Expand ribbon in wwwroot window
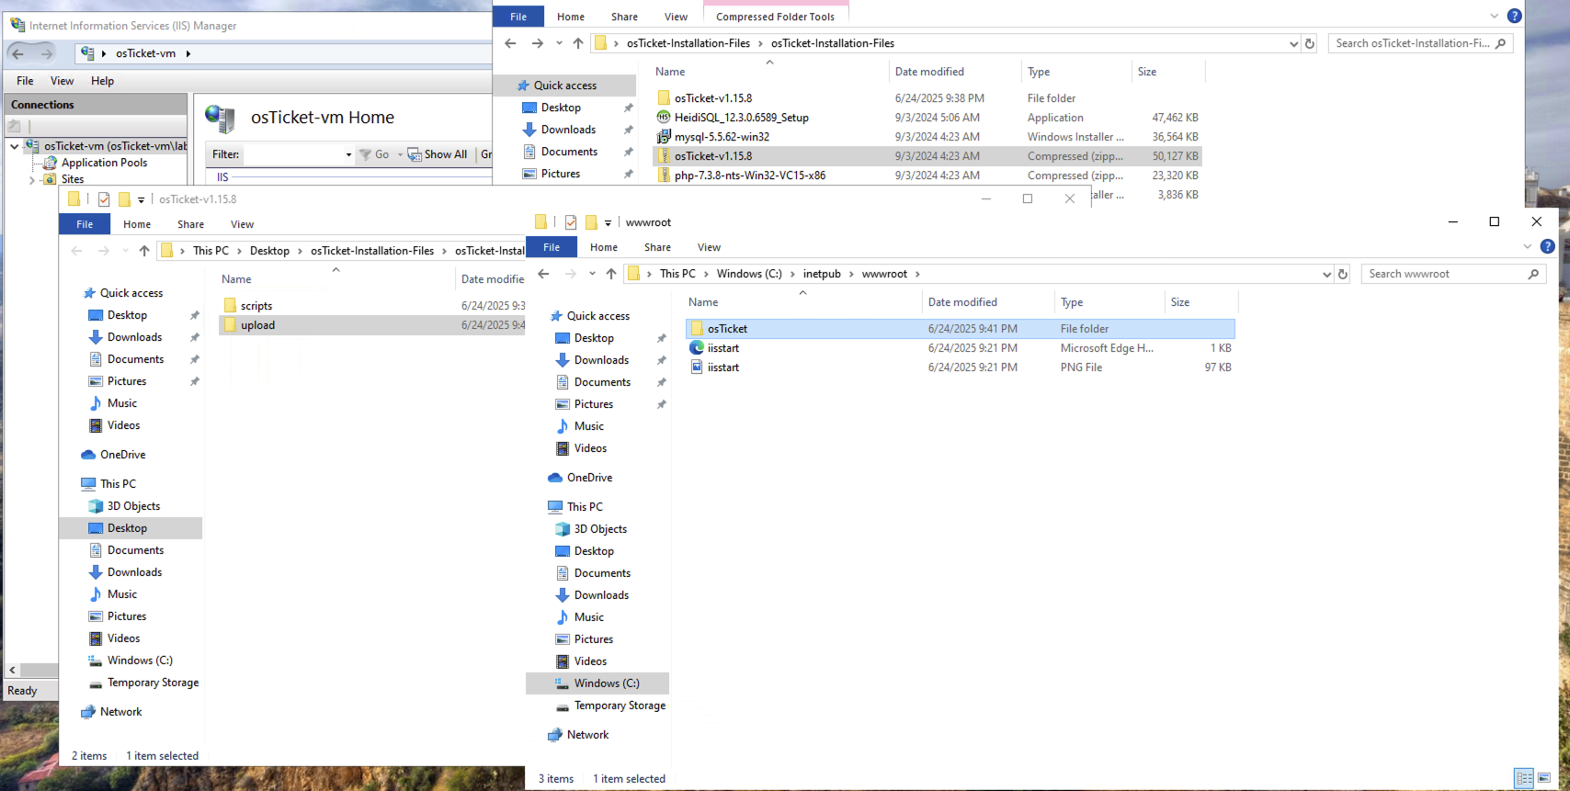 (1528, 246)
